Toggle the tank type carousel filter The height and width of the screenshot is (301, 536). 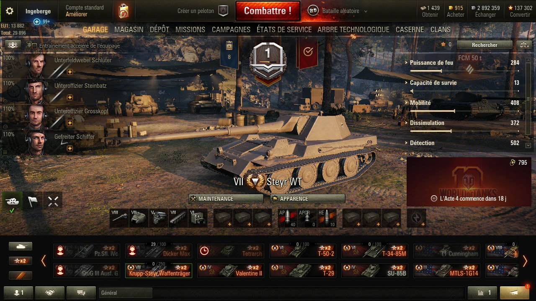21,246
